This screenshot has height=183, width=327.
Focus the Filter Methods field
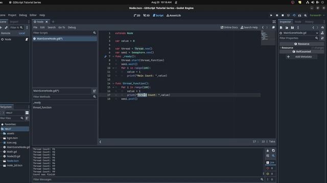pyautogui.click(x=64, y=97)
